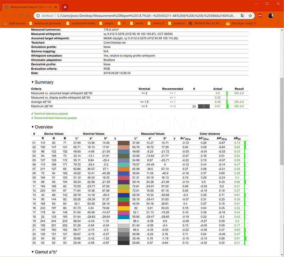
Task: Open a new browser tab
Action: coord(65,7)
